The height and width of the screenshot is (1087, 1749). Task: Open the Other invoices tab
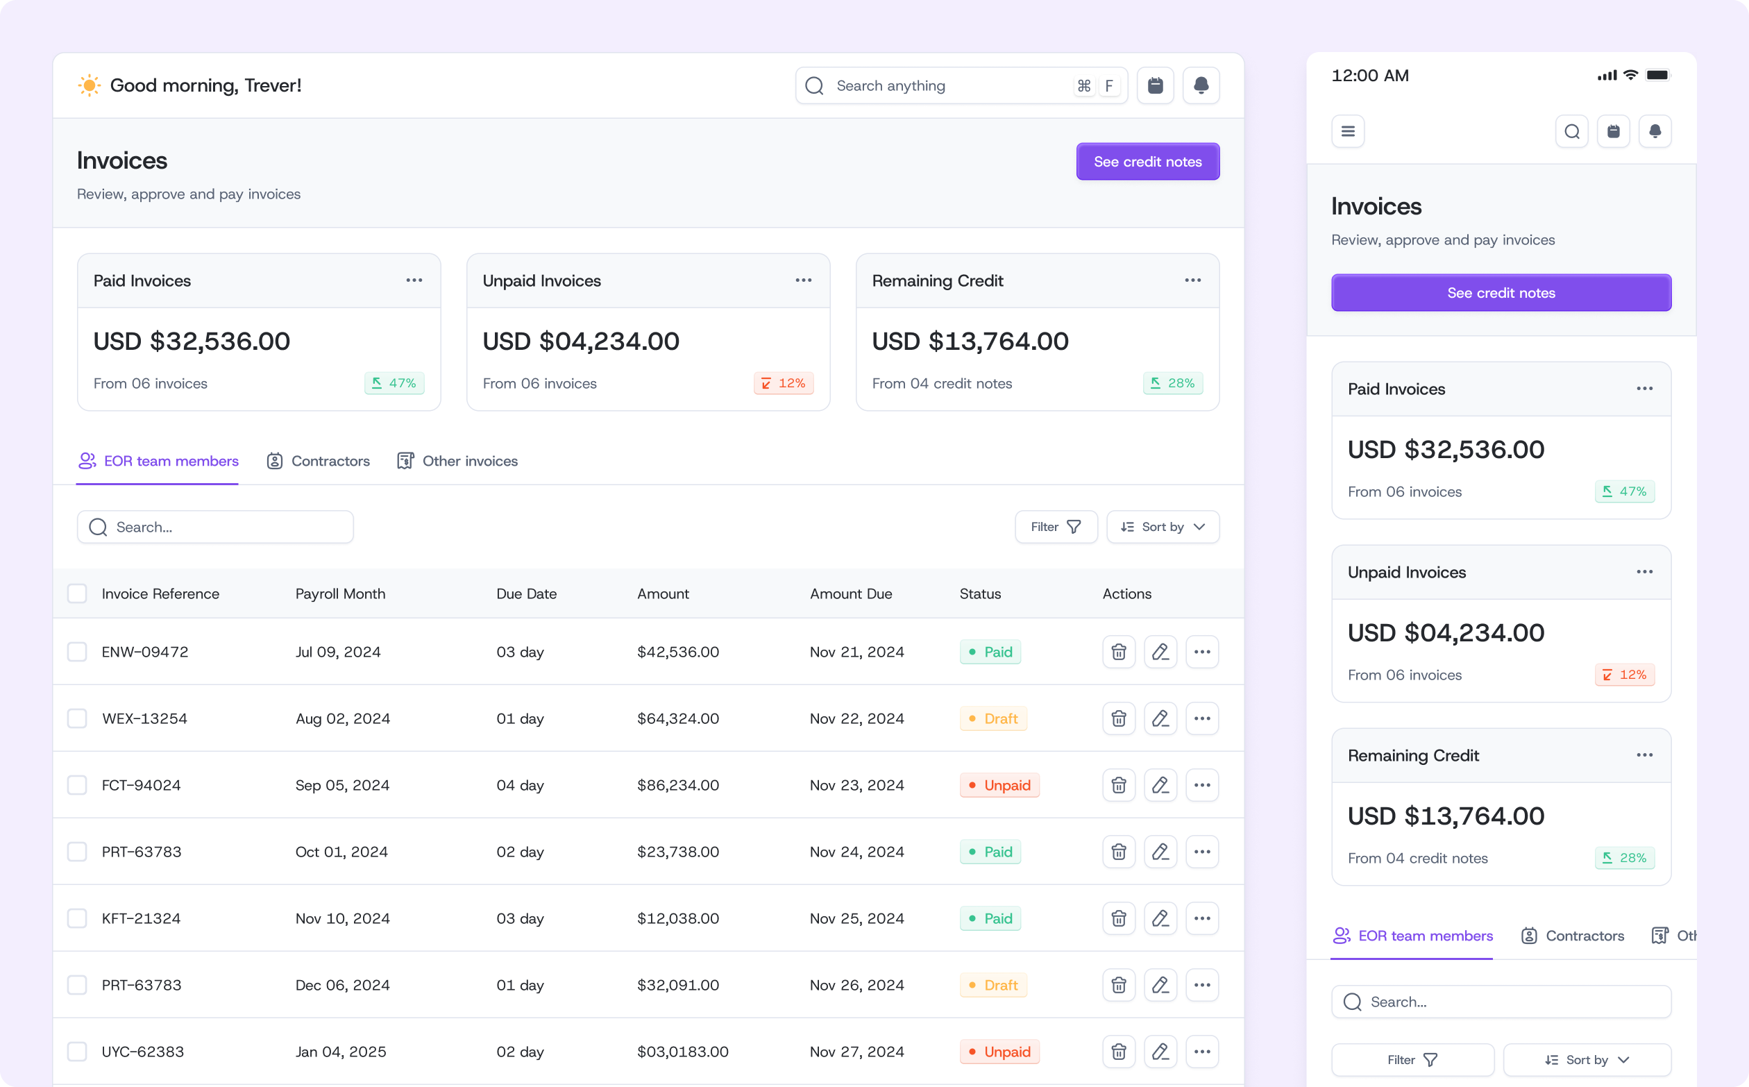457,461
